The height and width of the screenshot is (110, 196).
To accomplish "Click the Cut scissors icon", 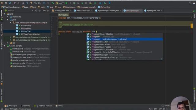I will pyautogui.click(x=23, y=3).
